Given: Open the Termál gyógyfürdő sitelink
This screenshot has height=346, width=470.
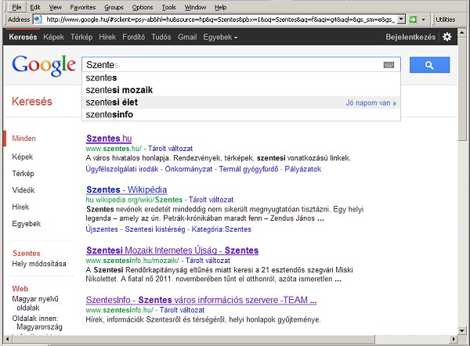Looking at the screenshot, I should [249, 169].
